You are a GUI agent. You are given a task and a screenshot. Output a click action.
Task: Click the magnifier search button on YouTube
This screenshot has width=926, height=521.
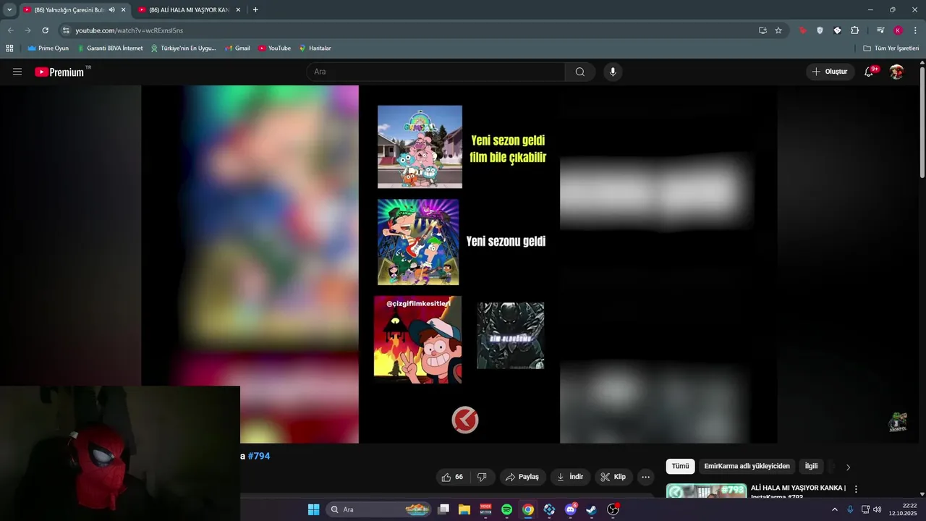580,72
